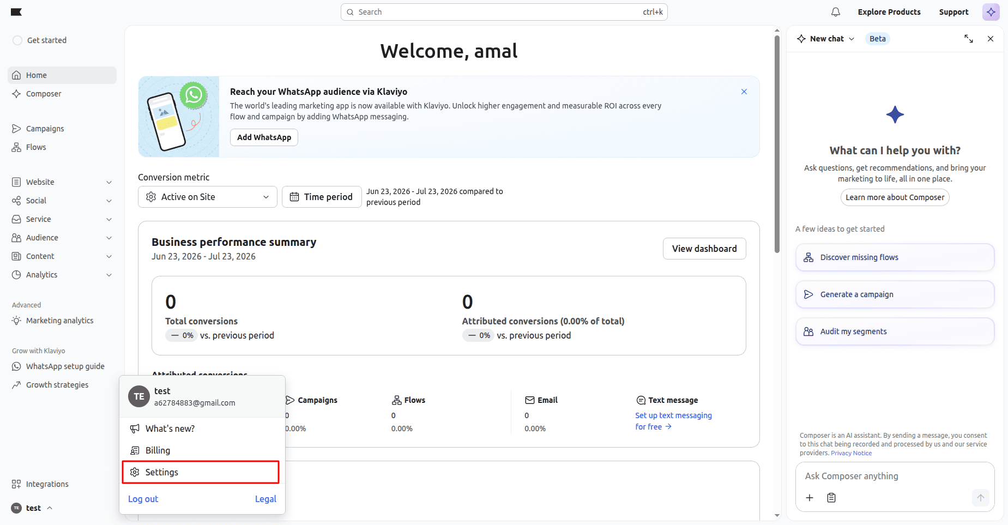
Task: Select Audit my segments idea
Action: [x=895, y=331]
